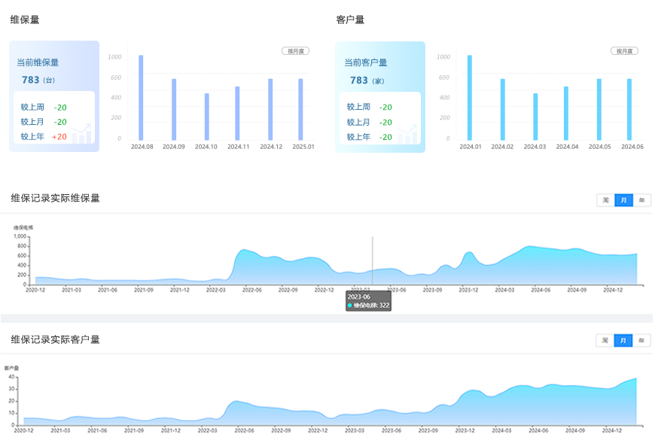Click the 2024.03 bar in 客户量 chart

[535, 117]
